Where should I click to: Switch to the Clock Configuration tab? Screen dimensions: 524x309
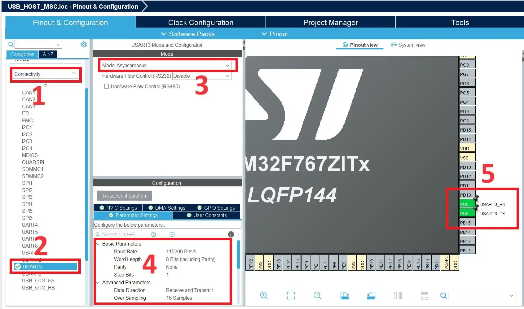pos(201,23)
